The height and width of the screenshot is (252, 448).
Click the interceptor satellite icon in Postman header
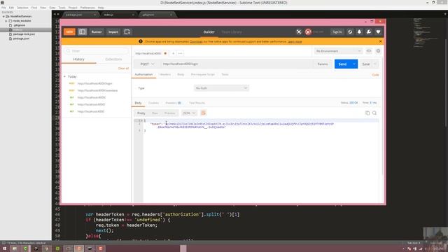point(299,31)
